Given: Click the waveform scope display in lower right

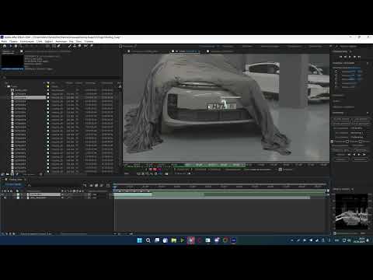Looking at the screenshot, I should click(351, 212).
